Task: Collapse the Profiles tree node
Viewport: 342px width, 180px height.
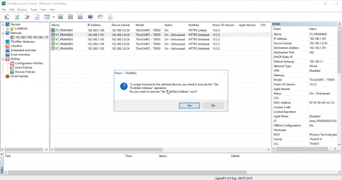Action: 3,59
